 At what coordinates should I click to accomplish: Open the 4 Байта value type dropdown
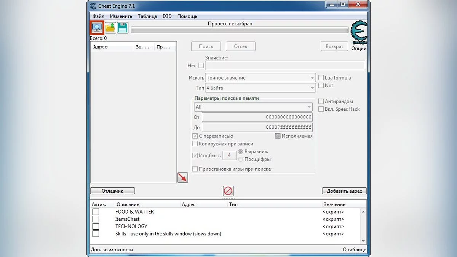point(260,88)
